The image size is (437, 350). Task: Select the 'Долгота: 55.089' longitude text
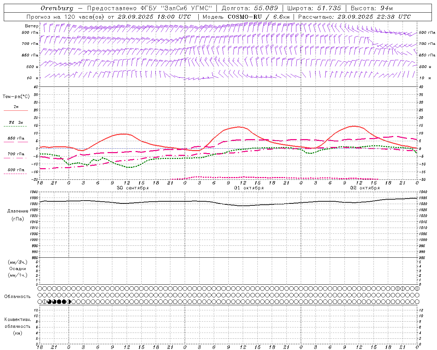click(250, 8)
